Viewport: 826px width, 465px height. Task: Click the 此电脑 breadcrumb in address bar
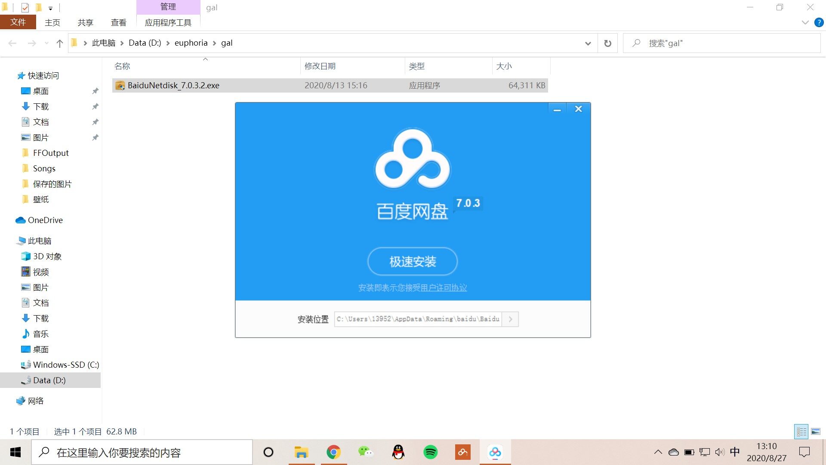click(x=104, y=43)
